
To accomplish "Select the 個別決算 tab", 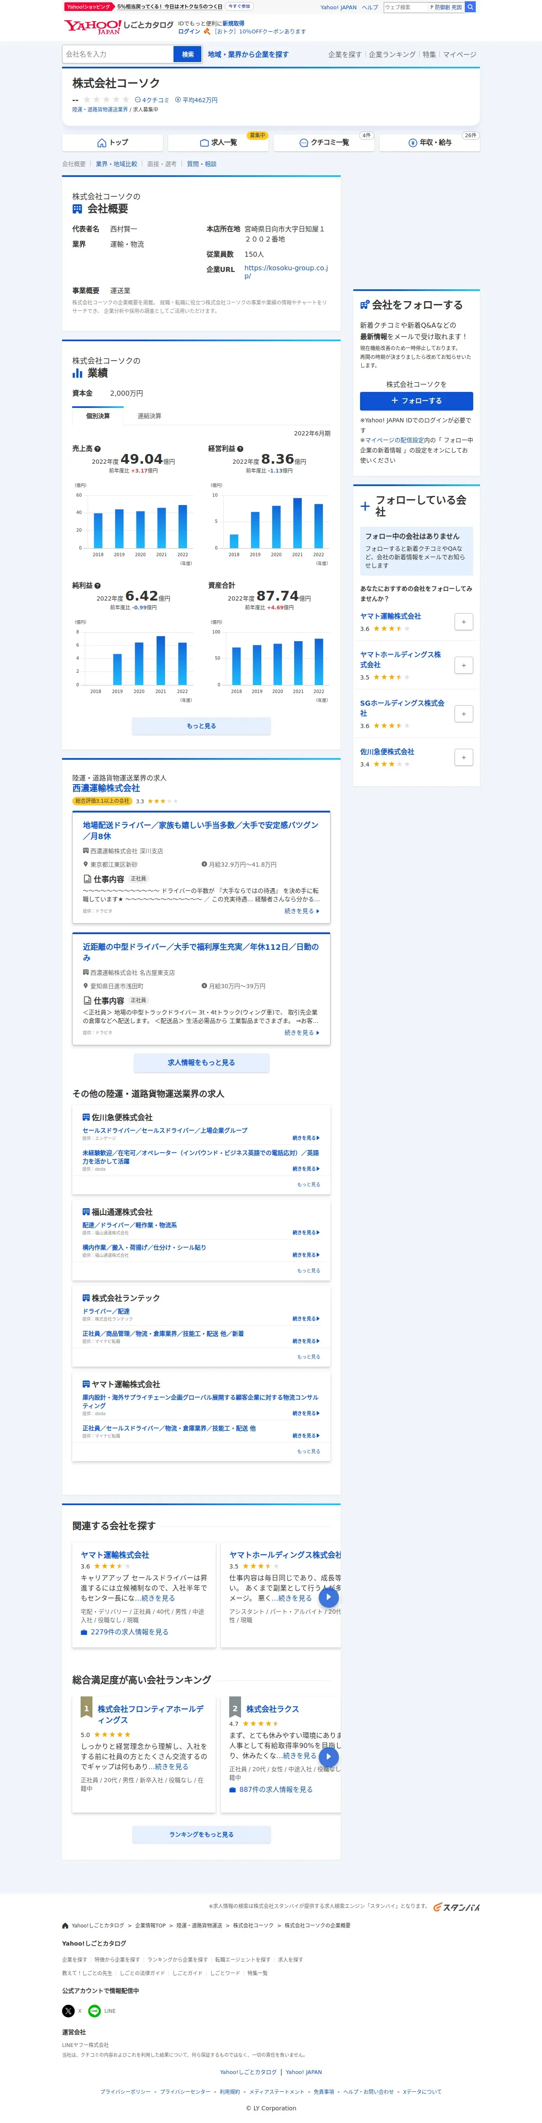I will (98, 416).
